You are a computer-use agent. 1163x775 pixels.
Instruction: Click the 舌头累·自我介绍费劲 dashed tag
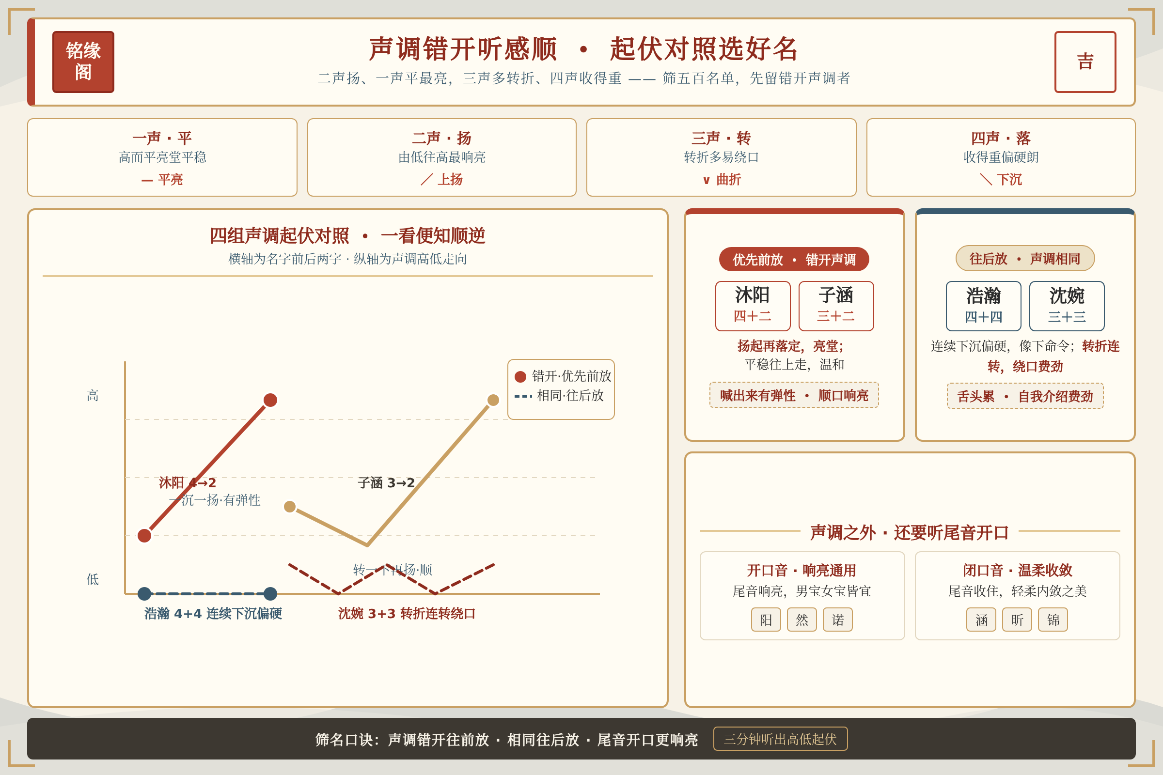(x=1025, y=396)
